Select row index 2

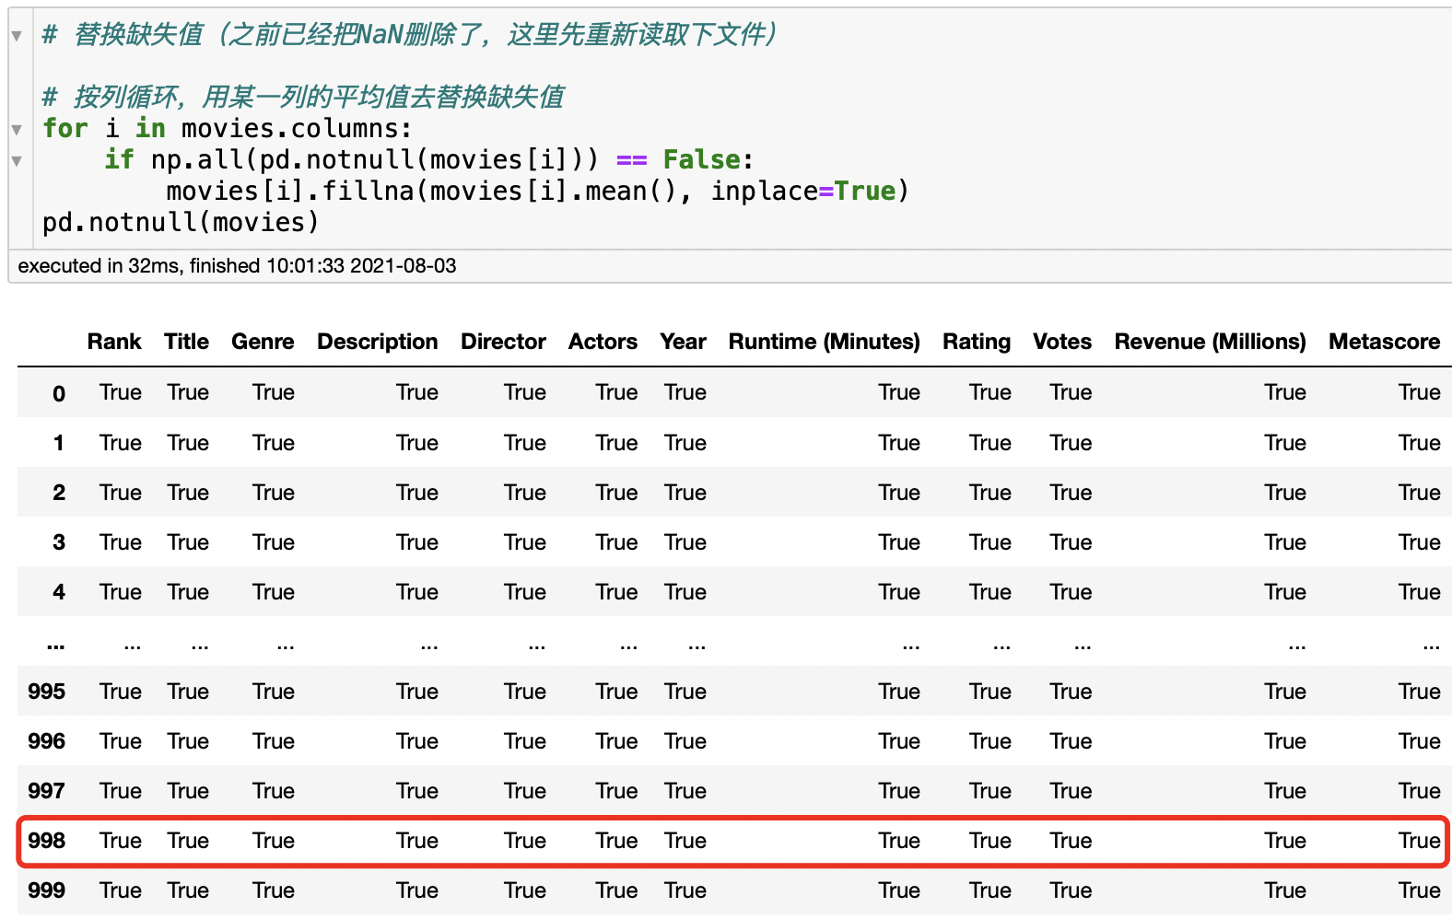[59, 493]
